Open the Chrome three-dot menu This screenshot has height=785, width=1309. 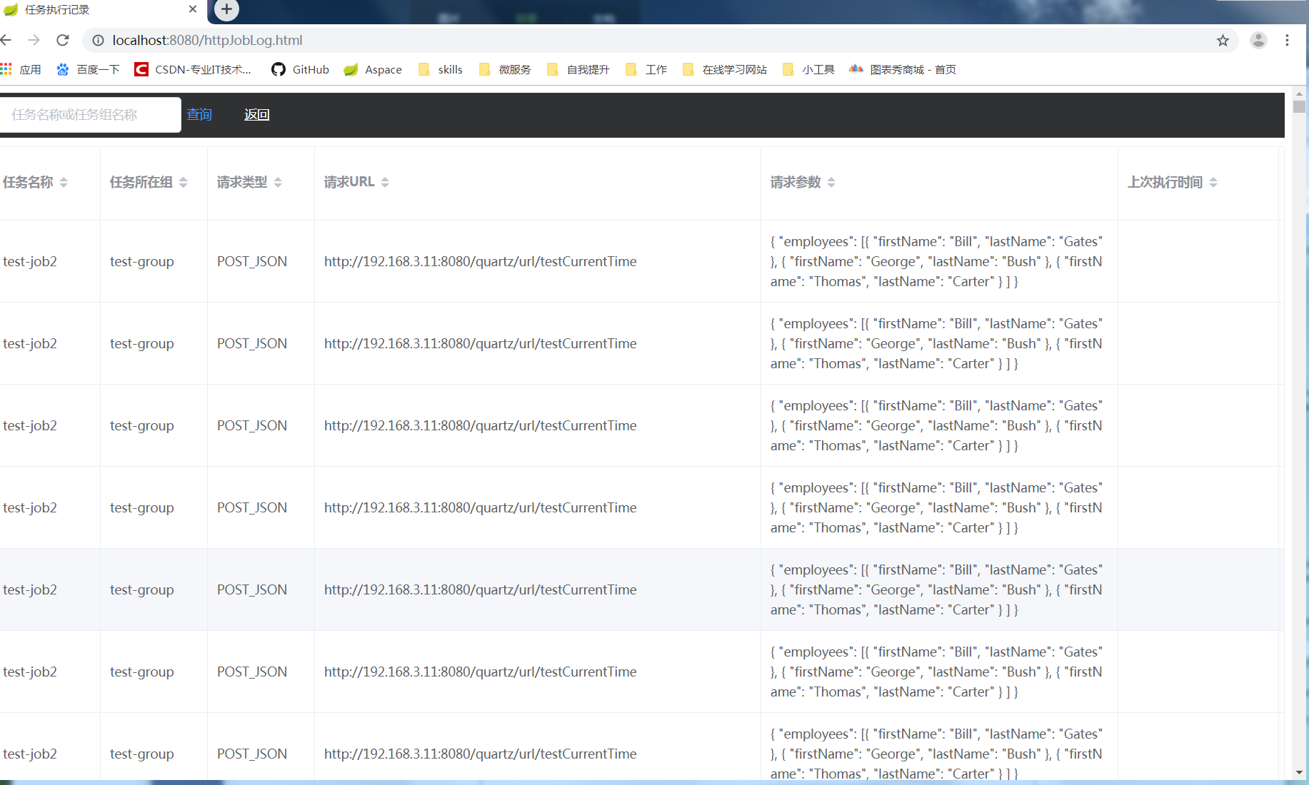click(1288, 41)
